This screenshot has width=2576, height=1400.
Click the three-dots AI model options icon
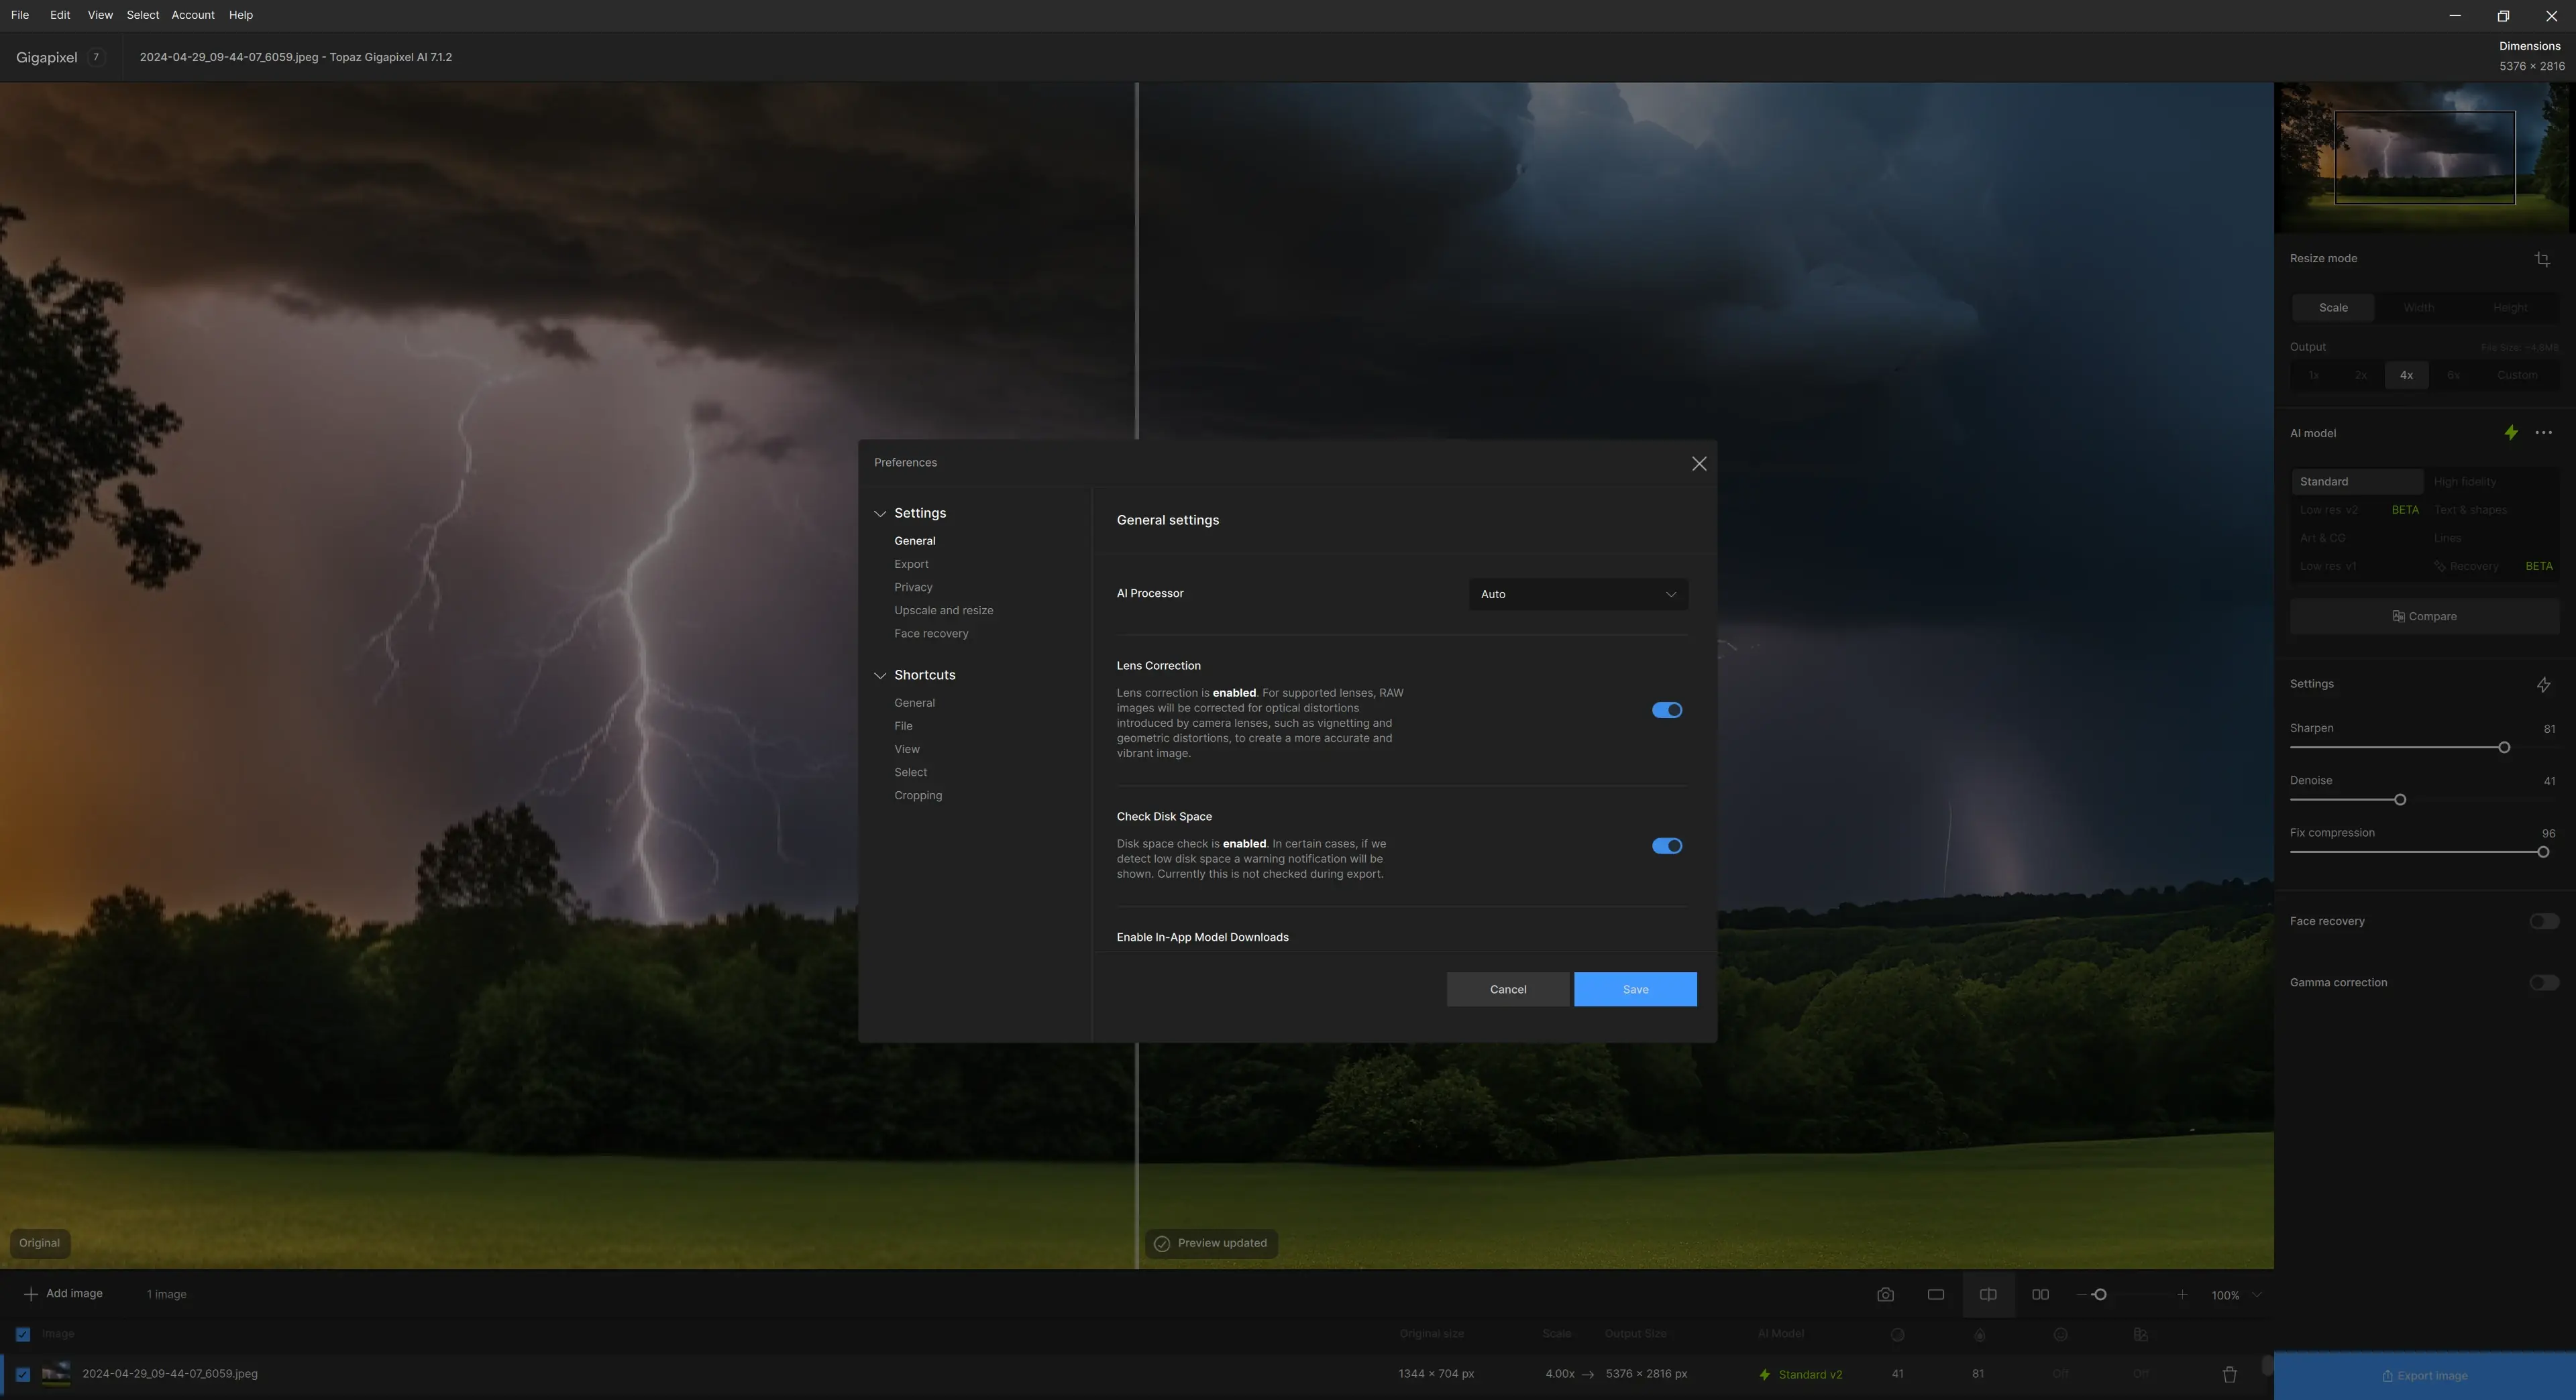tap(2544, 432)
